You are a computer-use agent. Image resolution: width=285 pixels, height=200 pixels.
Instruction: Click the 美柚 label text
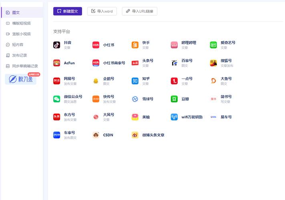[x=146, y=117]
